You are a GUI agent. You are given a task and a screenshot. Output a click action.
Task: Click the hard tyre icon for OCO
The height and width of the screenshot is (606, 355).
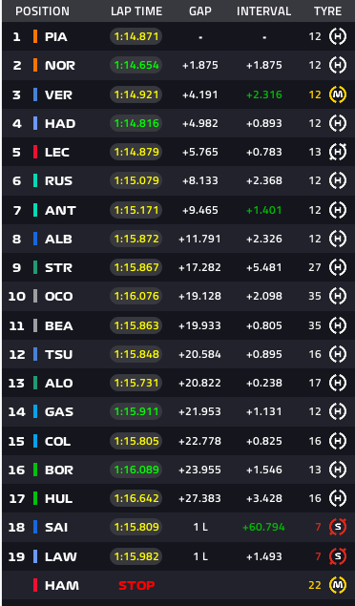pyautogui.click(x=338, y=296)
